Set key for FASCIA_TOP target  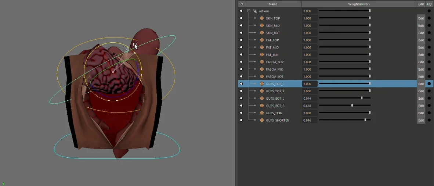429,62
